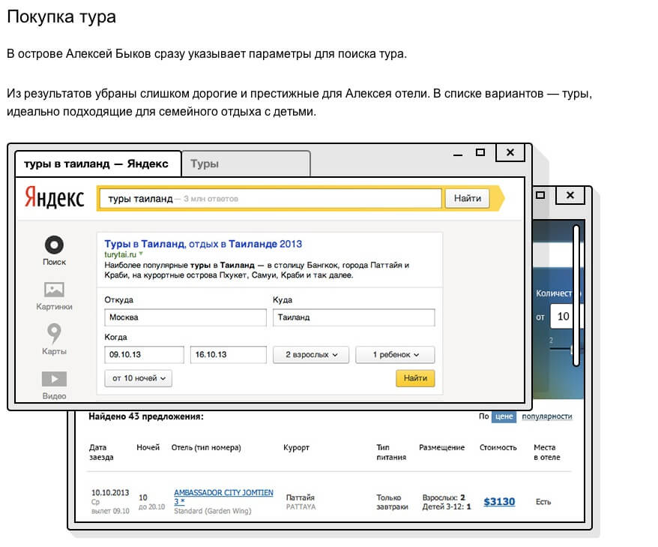The height and width of the screenshot is (547, 658).
Task: Minimize the front browser window
Action: [x=456, y=154]
